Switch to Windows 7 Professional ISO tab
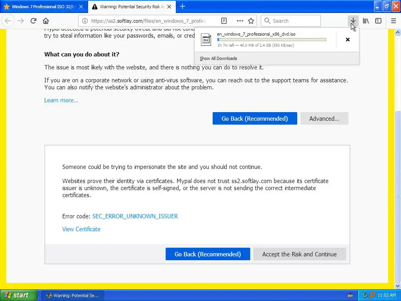 pos(43,7)
